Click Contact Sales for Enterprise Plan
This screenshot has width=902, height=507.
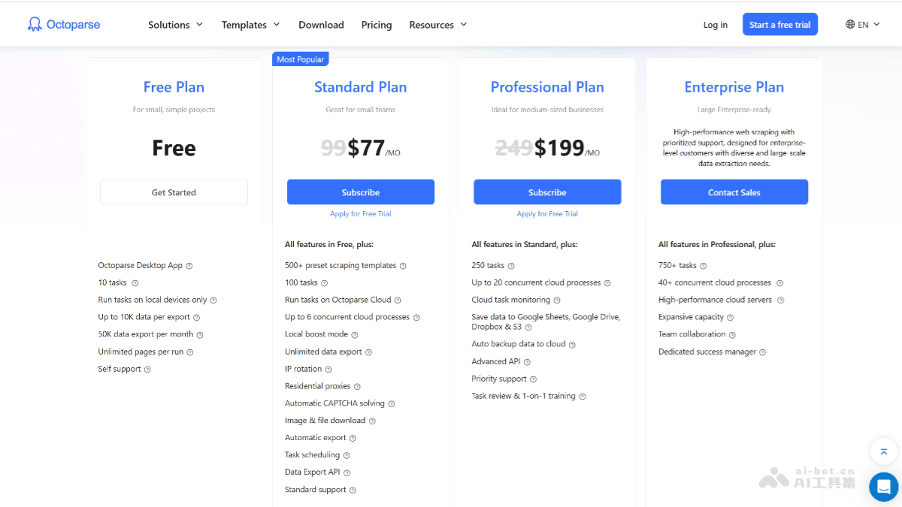pyautogui.click(x=734, y=192)
